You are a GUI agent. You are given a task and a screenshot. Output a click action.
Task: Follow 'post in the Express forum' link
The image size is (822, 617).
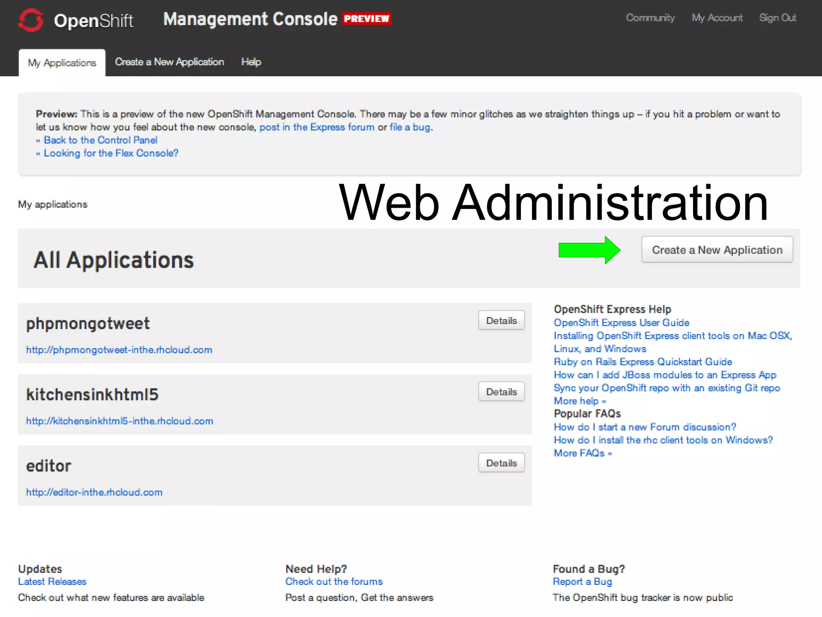click(x=317, y=127)
